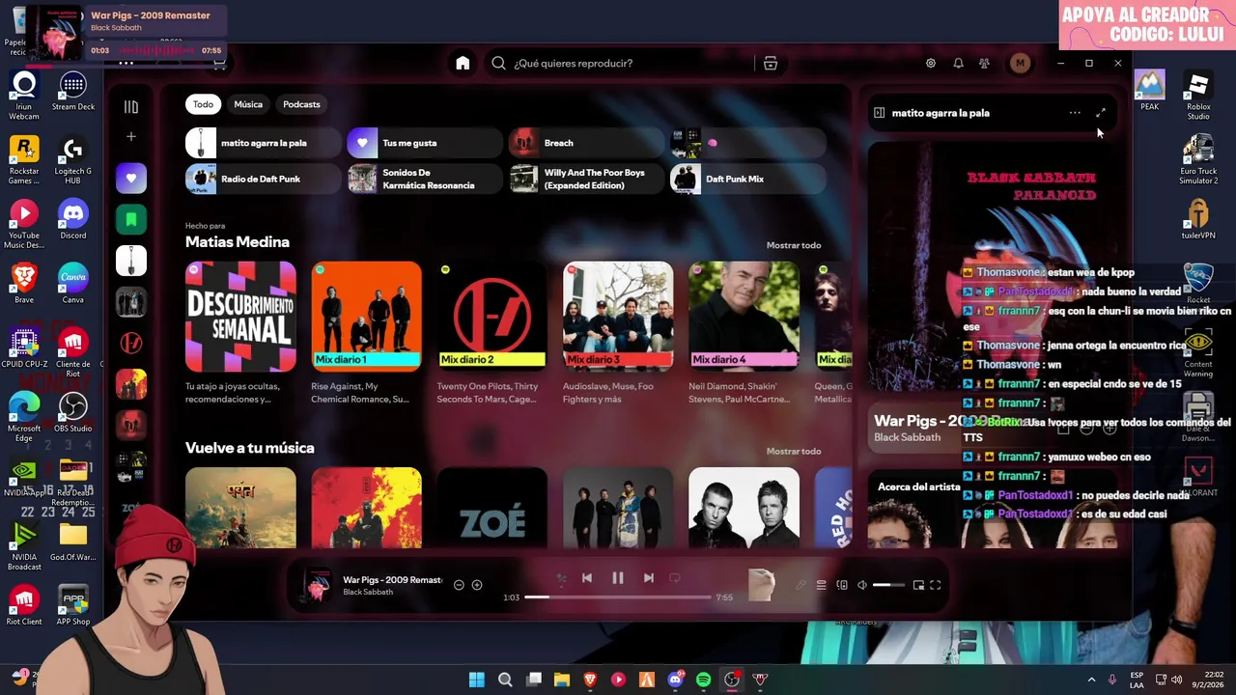Click minus icon beside War Pigs title

pos(459,585)
